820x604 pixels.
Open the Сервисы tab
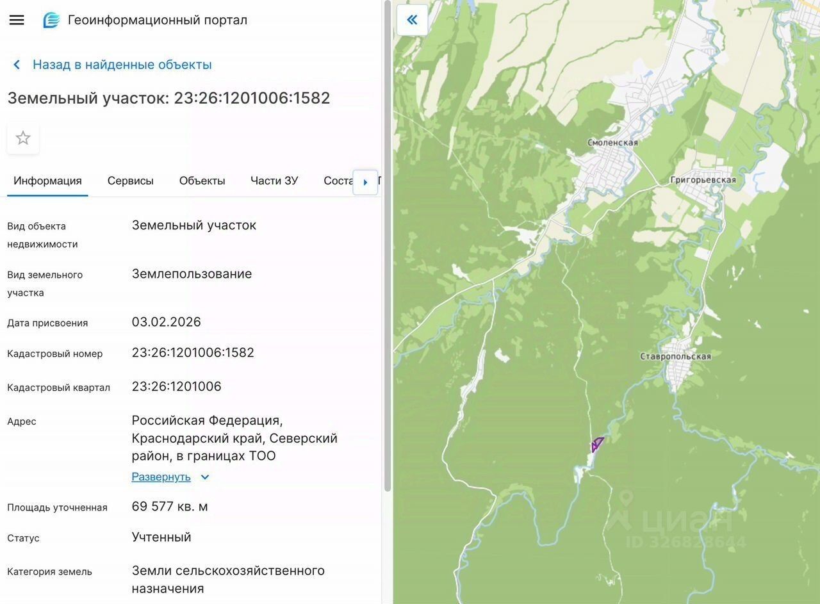(x=131, y=181)
